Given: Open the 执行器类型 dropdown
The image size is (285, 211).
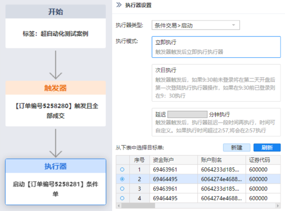Looking at the screenshot, I should (x=195, y=25).
